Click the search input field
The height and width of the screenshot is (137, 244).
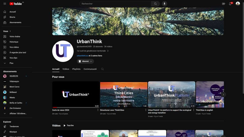(116, 4)
